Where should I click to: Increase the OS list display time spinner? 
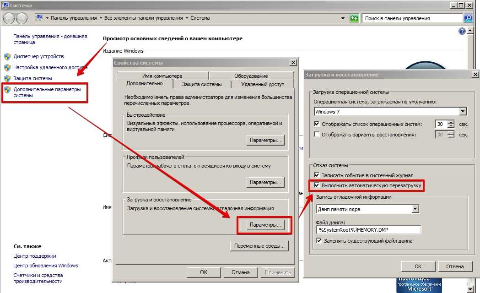[451, 122]
